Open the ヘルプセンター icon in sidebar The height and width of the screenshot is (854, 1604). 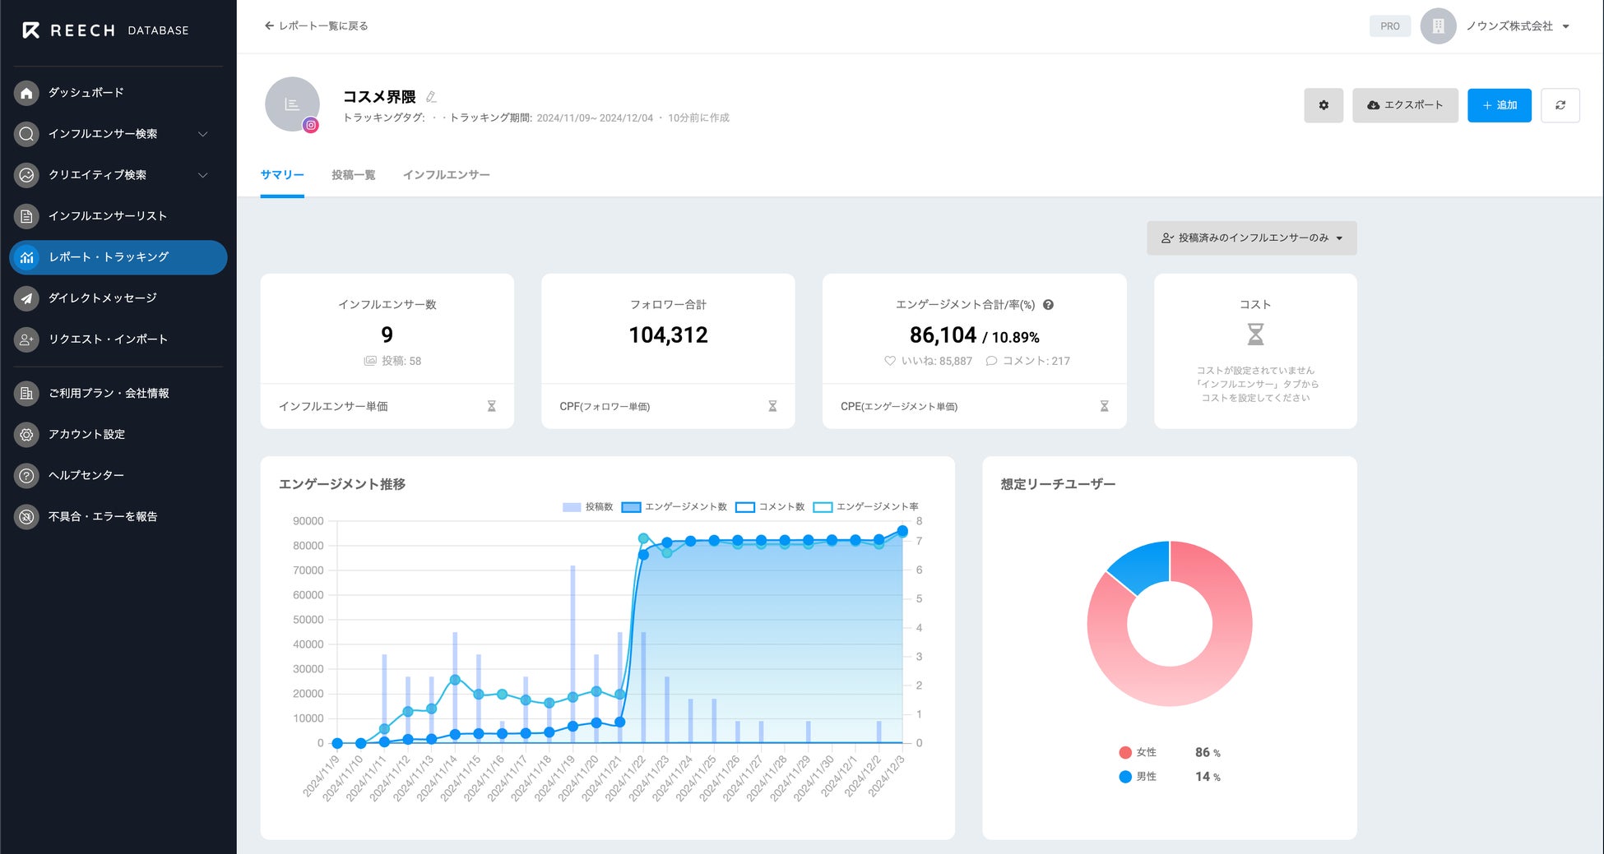pyautogui.click(x=27, y=475)
